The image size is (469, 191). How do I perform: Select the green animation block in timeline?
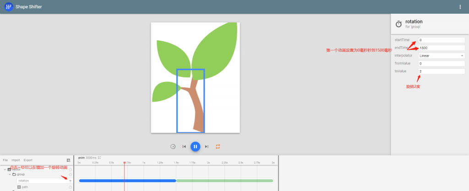(224, 180)
